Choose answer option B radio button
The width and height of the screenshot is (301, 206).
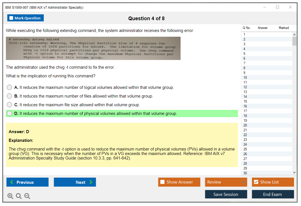coord(10,96)
